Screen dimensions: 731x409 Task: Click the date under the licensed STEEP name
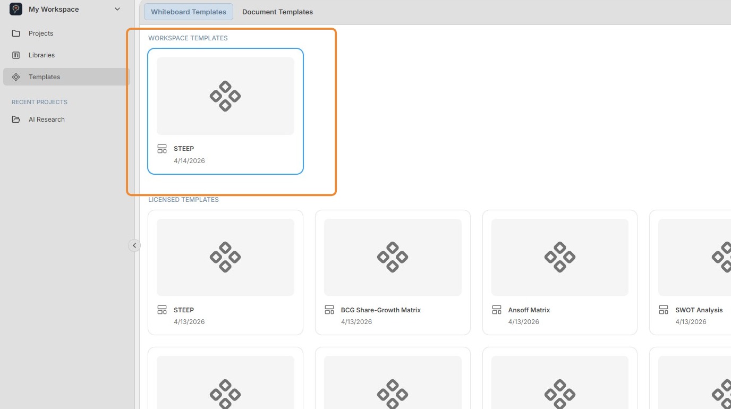[x=189, y=322]
